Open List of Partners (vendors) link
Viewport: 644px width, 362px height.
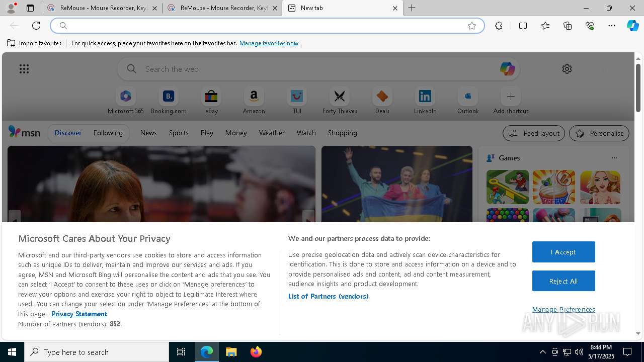(328, 296)
